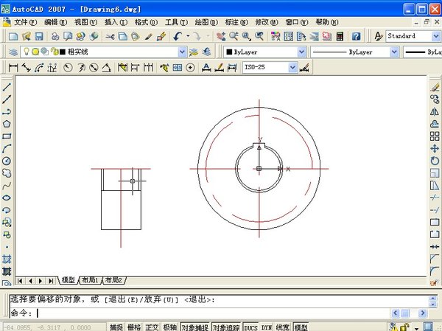Click the Save icon in standard toolbar
Screen dimensions: 442x331
[38, 36]
